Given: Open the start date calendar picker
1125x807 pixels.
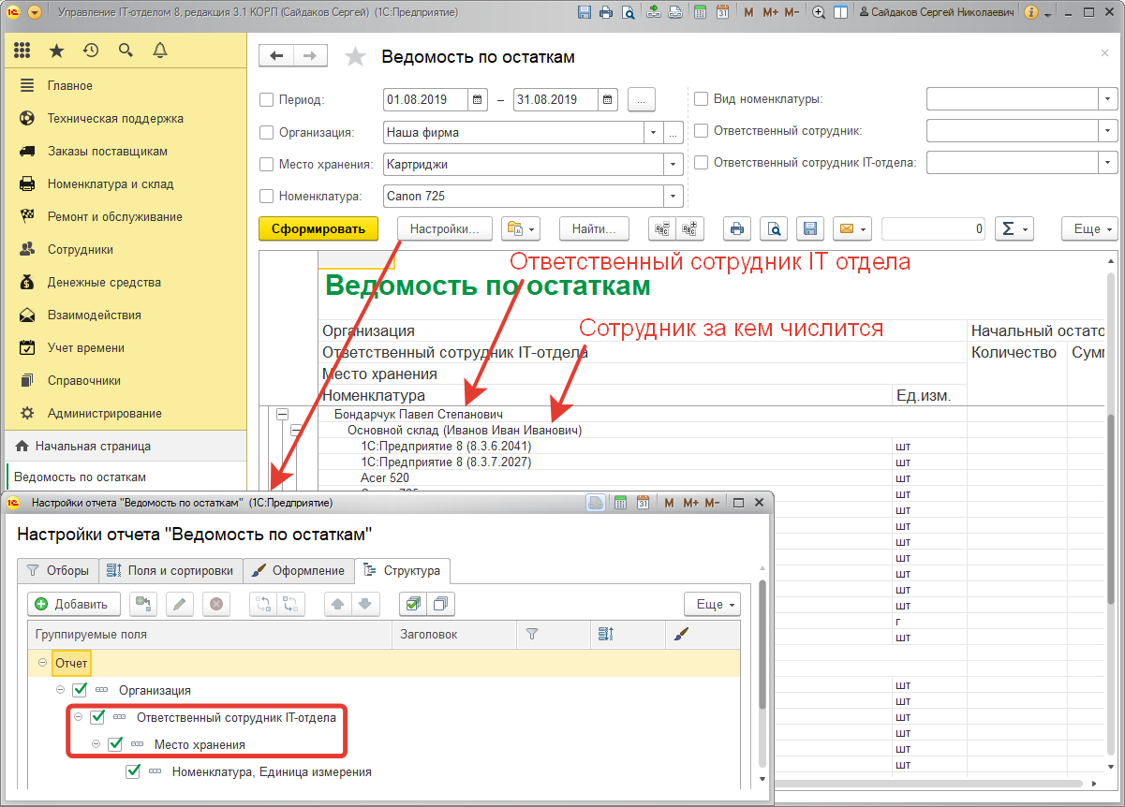Looking at the screenshot, I should point(477,99).
